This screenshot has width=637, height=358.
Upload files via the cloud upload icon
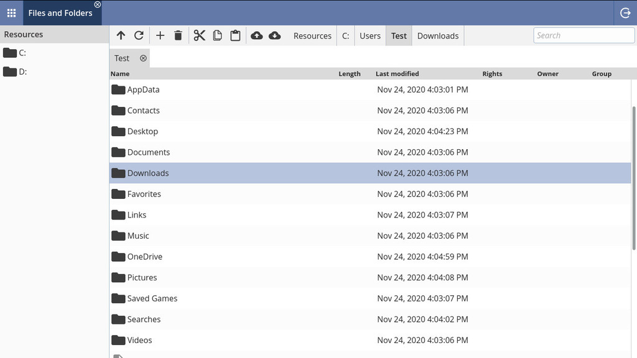tap(257, 35)
